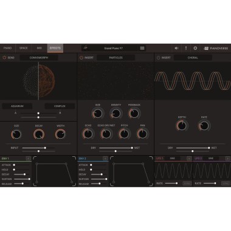Open the speaker volume icon
This screenshot has height=231, width=231.
pyautogui.click(x=176, y=48)
